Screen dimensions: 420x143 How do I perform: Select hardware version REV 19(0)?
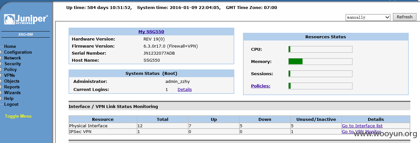click(x=154, y=39)
